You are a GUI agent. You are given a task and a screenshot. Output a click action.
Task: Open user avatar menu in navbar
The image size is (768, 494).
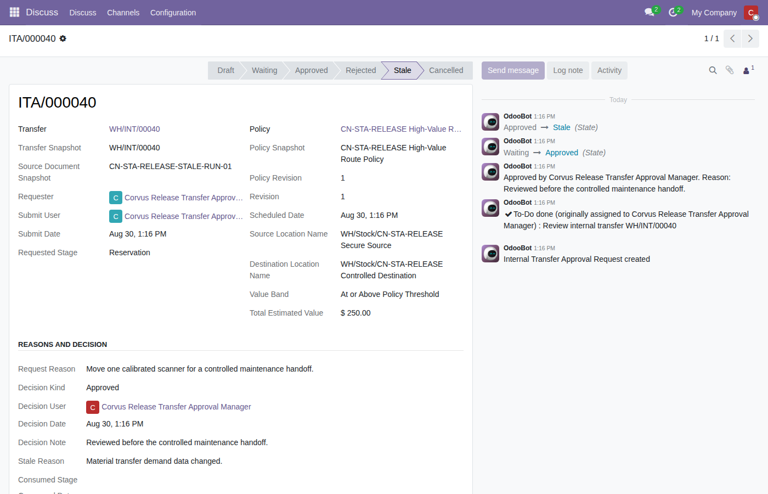pos(751,12)
